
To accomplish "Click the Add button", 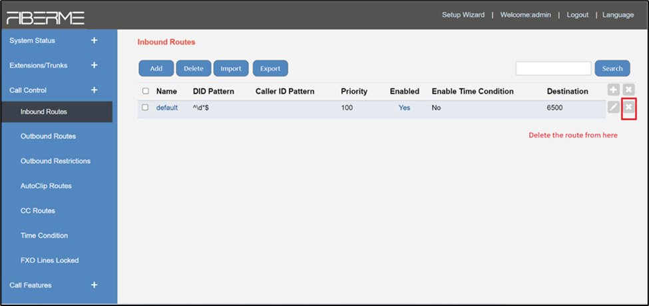I will [156, 68].
